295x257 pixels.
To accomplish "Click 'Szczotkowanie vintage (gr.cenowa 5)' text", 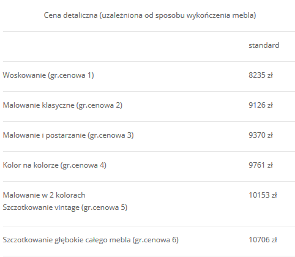I will [65, 207].
